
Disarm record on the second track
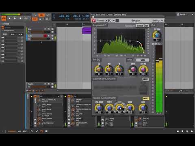pyautogui.click(x=45, y=36)
